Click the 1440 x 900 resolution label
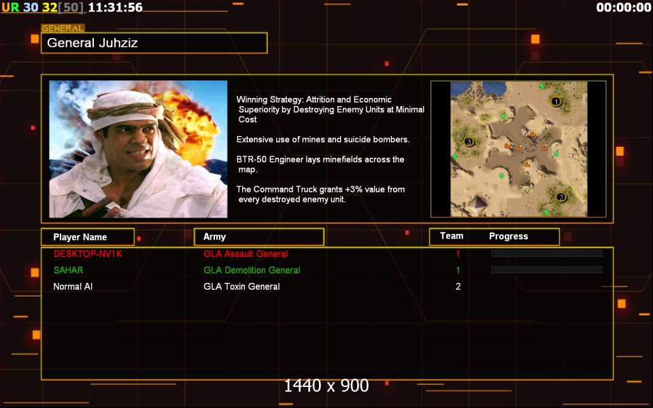The width and height of the screenshot is (653, 408). pos(326,386)
